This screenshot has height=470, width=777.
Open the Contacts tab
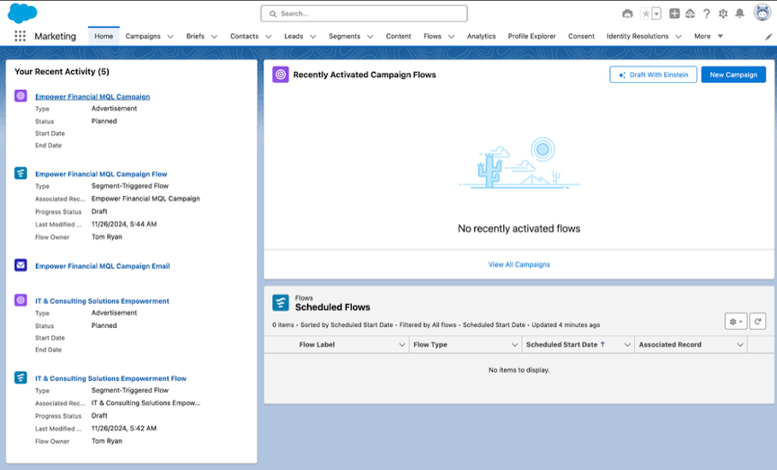244,36
